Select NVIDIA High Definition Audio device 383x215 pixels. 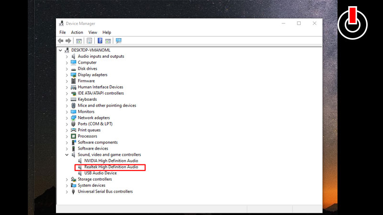pos(111,161)
